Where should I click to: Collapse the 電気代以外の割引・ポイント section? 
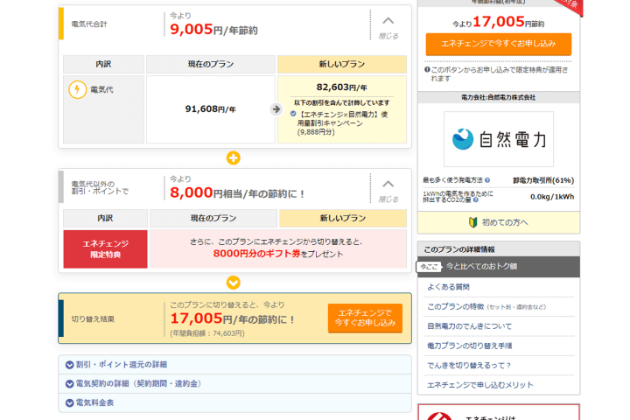(388, 190)
